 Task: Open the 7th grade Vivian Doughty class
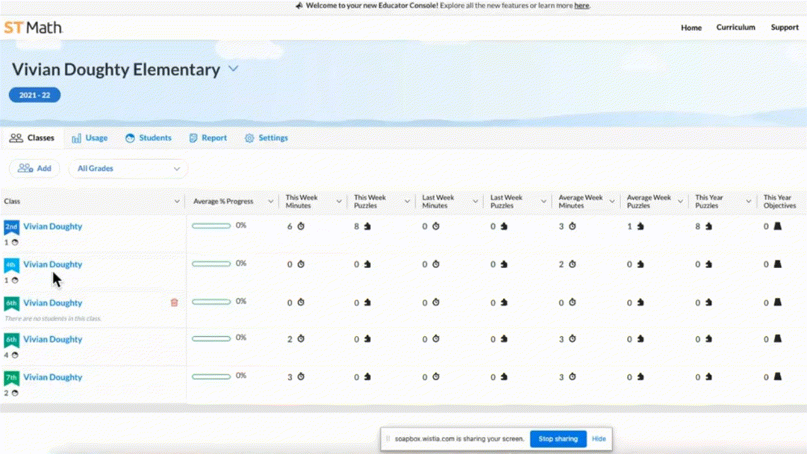coord(53,377)
